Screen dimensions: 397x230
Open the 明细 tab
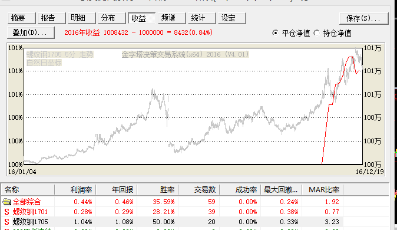(81, 18)
